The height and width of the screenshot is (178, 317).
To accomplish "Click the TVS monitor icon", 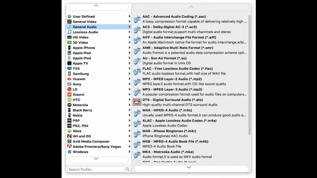I will coord(69,69).
